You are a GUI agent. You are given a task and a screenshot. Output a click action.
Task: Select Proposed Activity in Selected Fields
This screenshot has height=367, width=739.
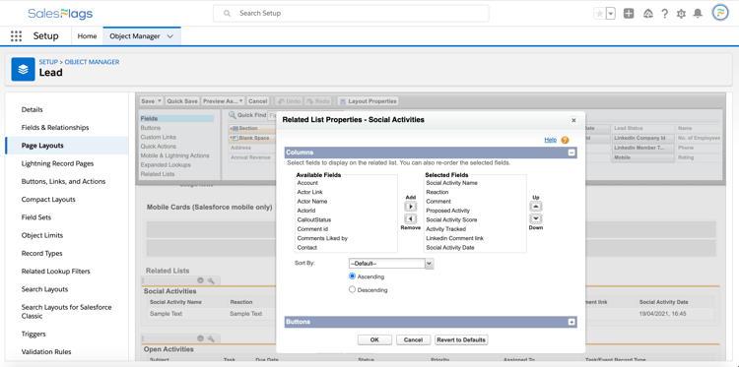[x=447, y=211]
